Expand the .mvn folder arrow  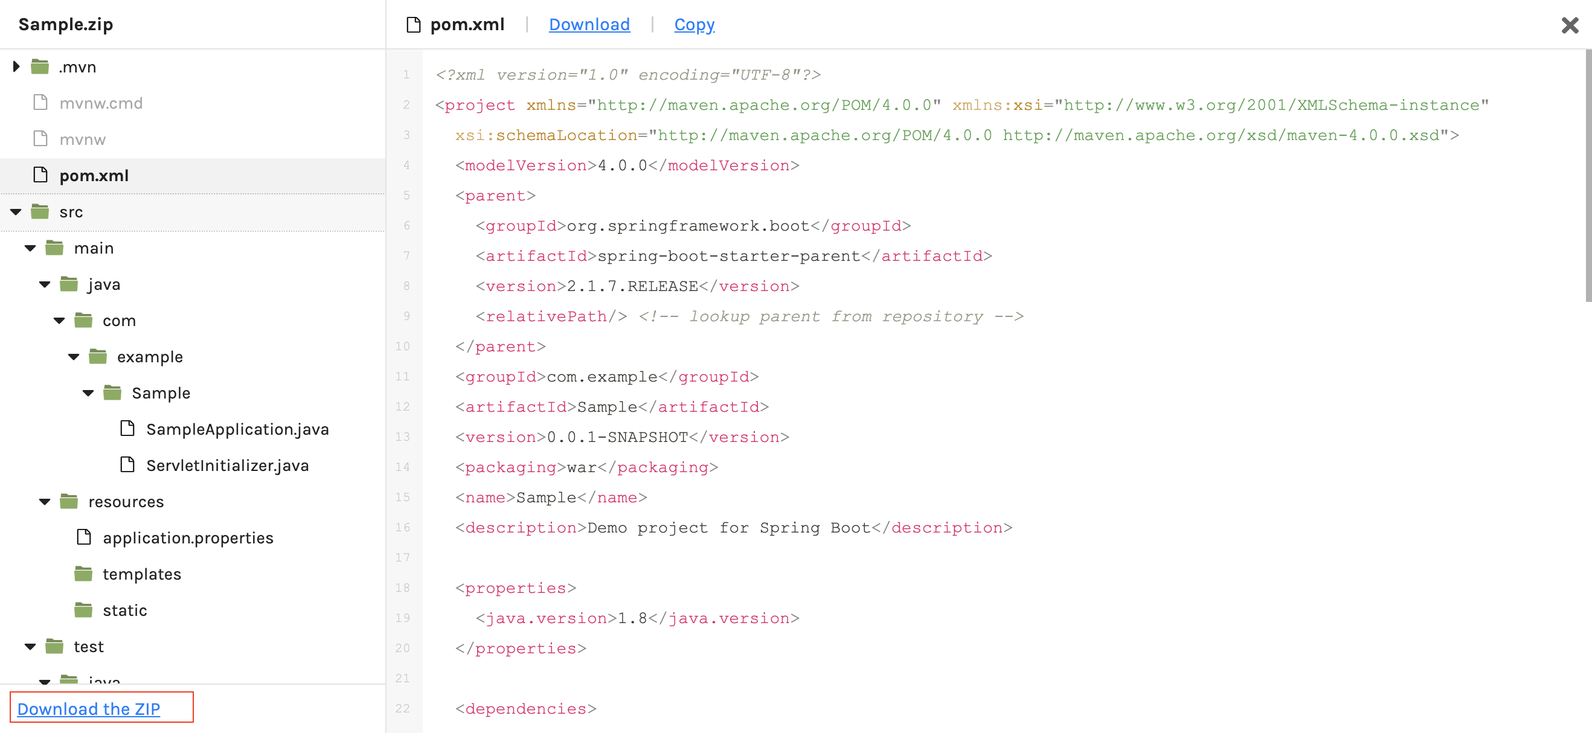(x=17, y=66)
